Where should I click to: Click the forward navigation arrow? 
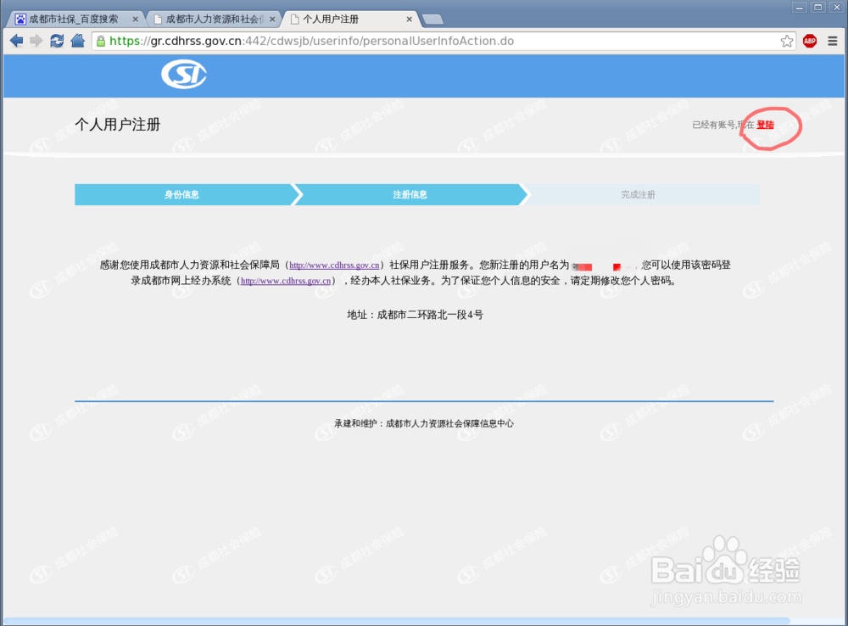(36, 40)
